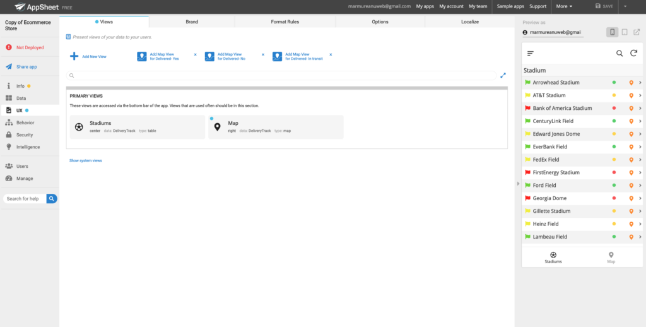This screenshot has height=327, width=646.
Task: Click the Preview as email field
Action: click(x=553, y=32)
